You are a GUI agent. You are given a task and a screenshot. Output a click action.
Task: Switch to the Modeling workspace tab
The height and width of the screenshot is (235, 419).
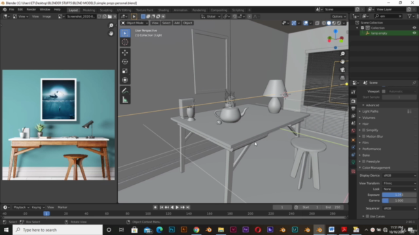click(x=89, y=10)
